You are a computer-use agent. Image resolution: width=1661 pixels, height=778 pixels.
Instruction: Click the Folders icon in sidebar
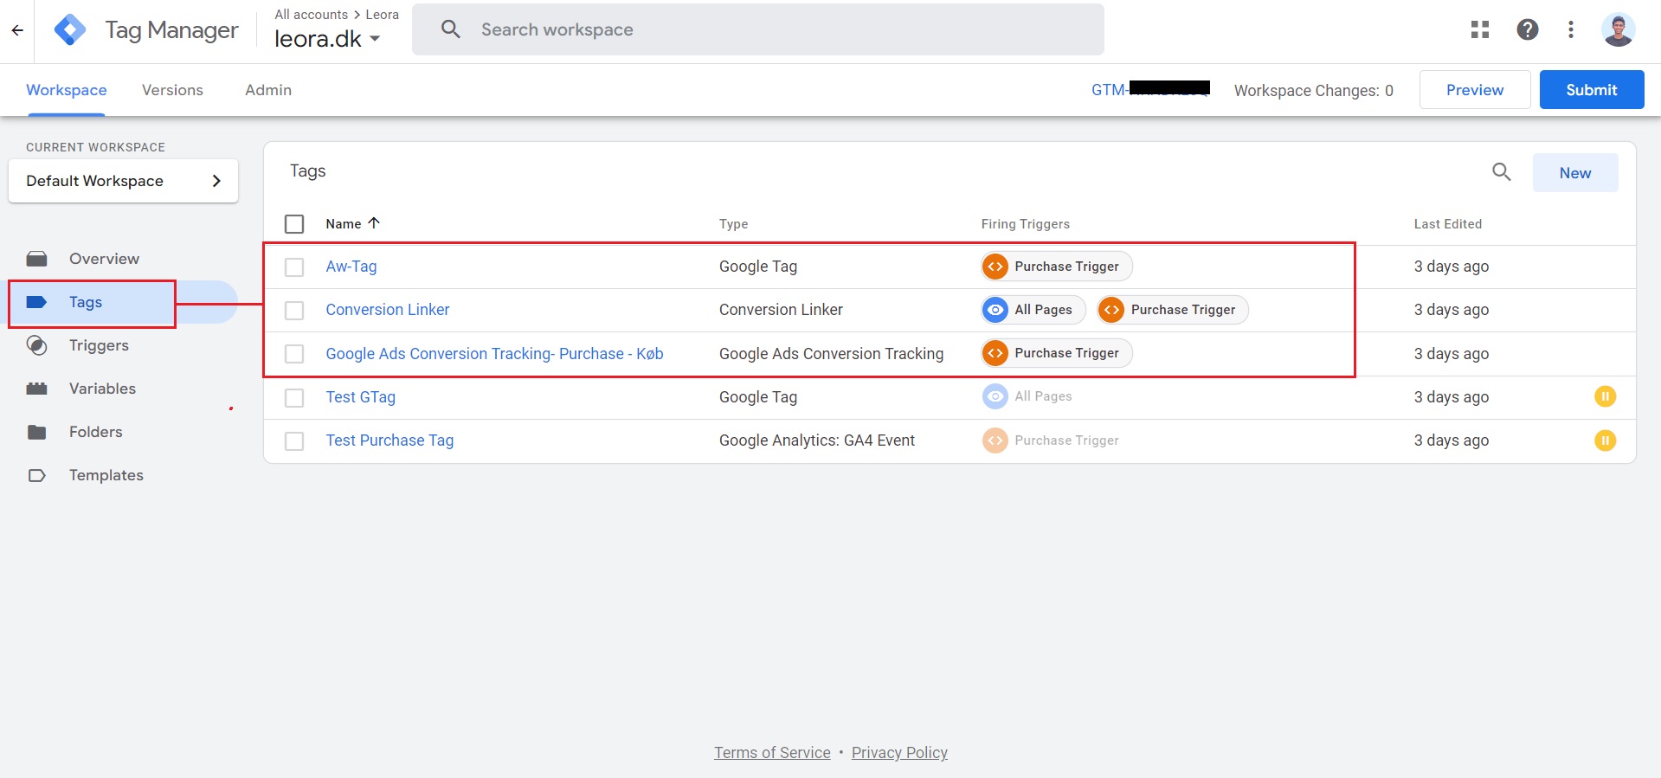tap(36, 432)
